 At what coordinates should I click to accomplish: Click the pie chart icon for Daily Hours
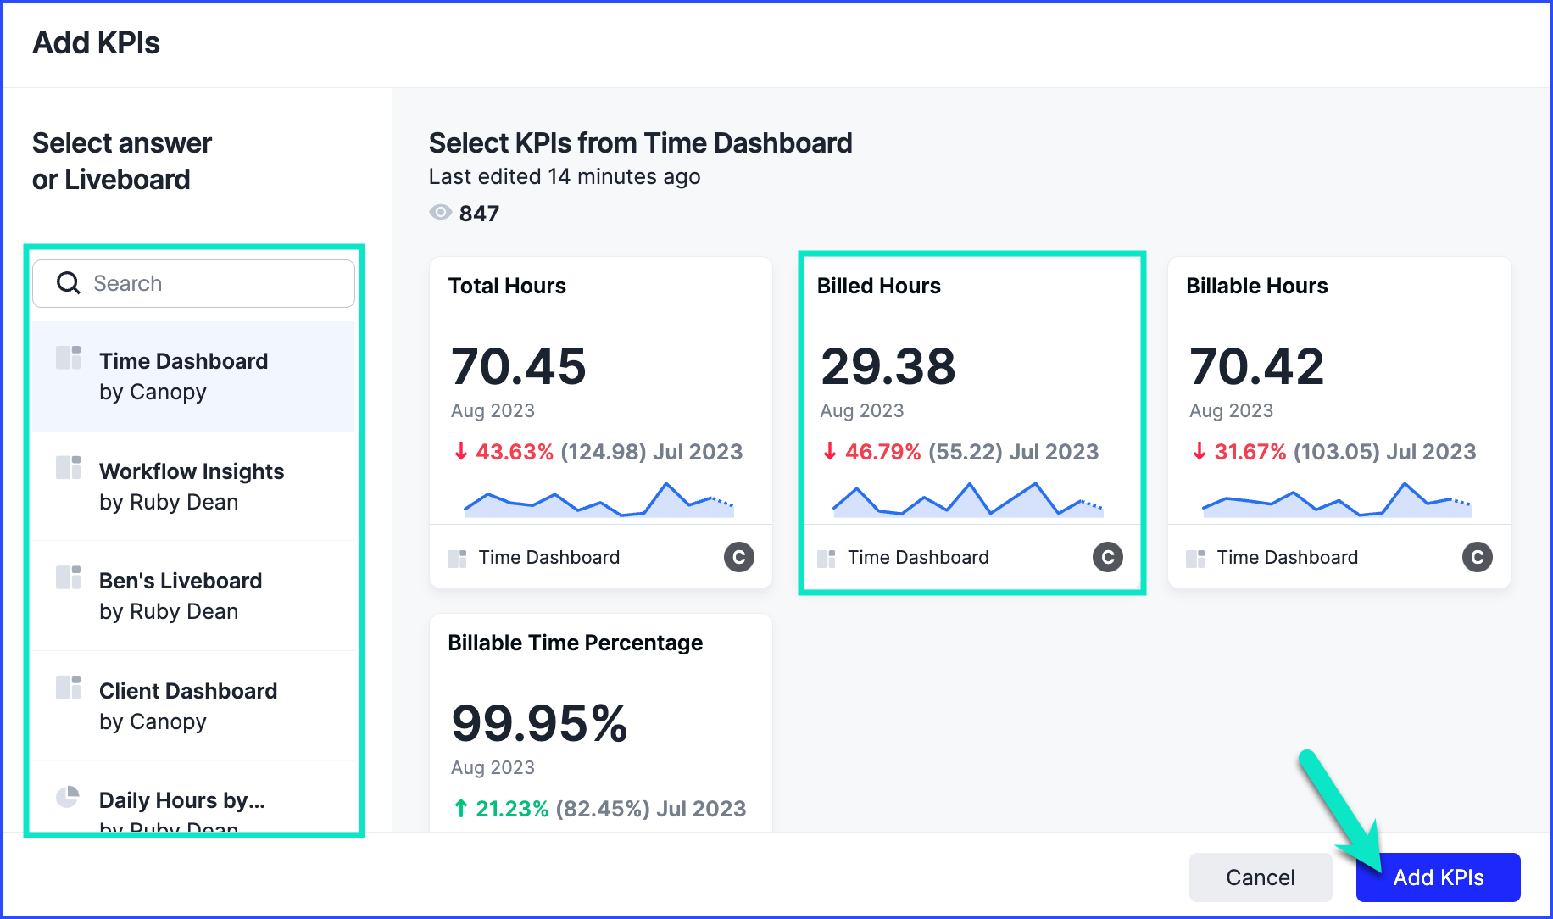pos(68,797)
